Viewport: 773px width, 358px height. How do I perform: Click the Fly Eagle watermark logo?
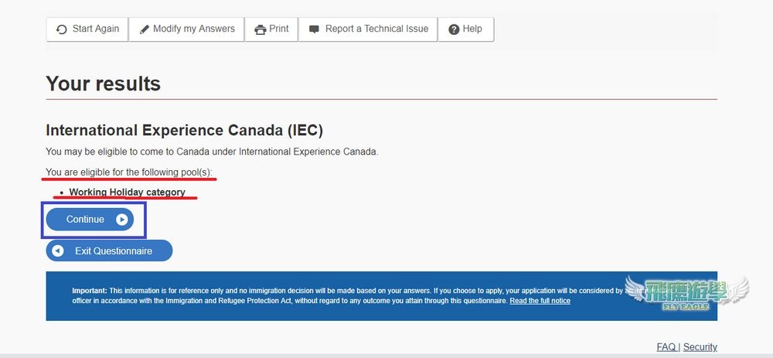click(x=687, y=293)
